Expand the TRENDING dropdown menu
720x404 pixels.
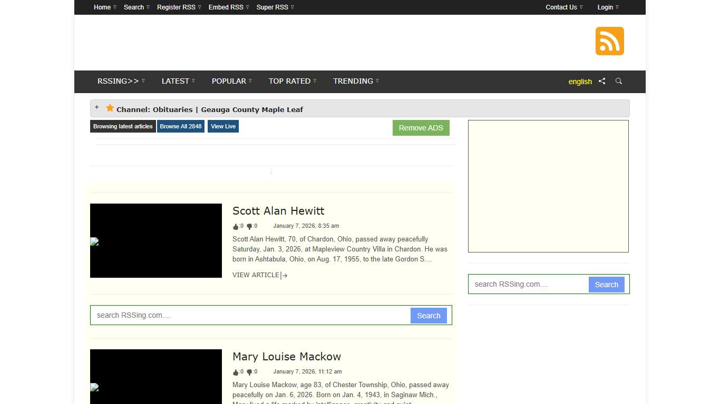click(x=356, y=81)
